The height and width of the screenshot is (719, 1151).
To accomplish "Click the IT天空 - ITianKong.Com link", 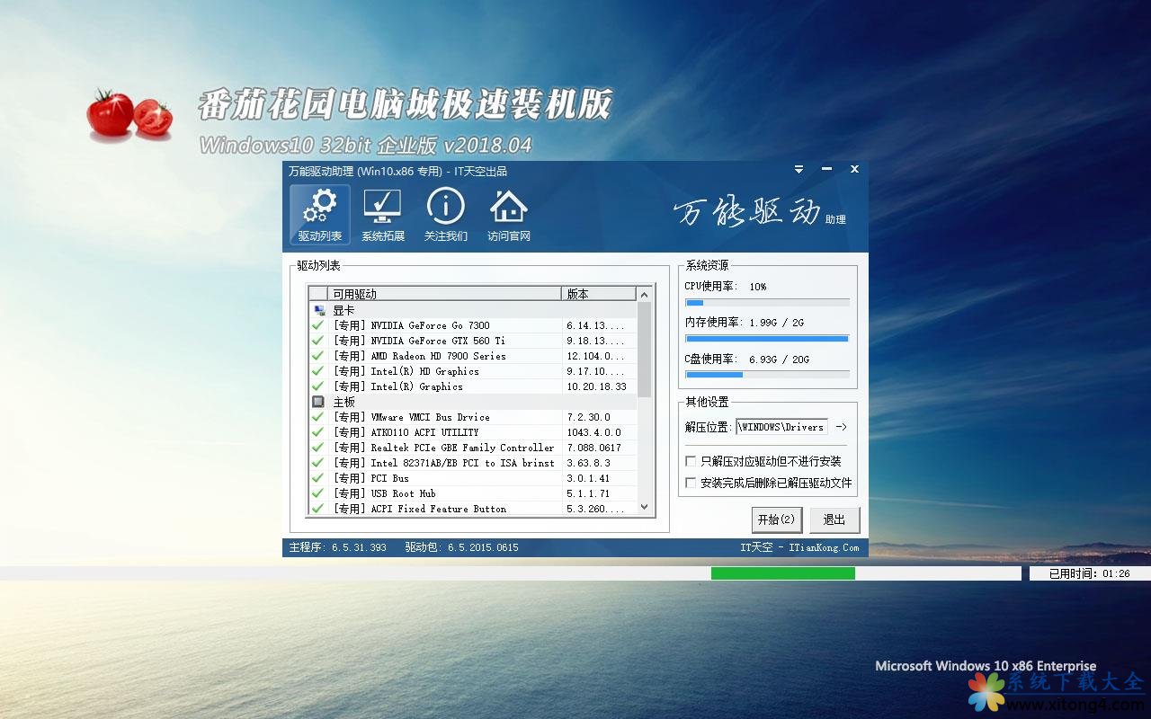I will 799,547.
